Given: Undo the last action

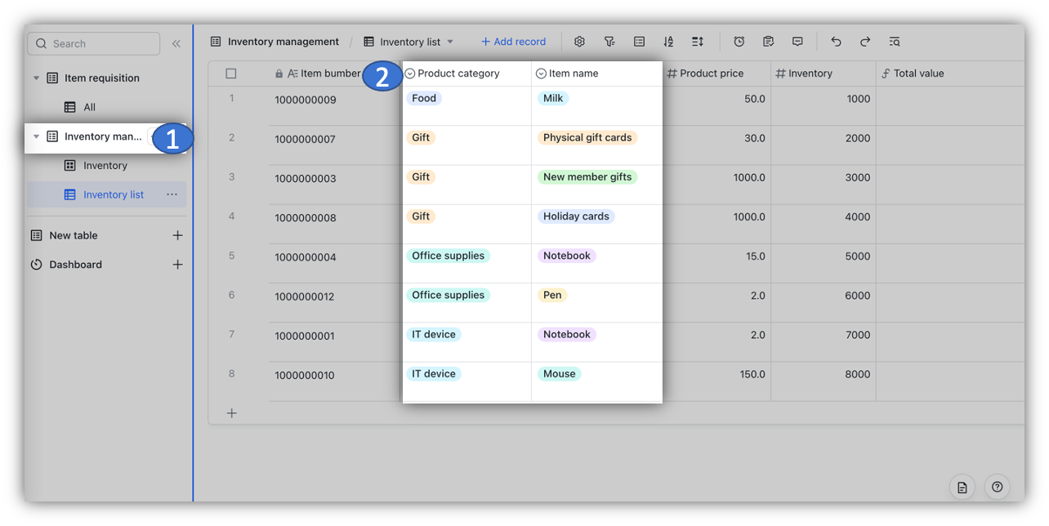Looking at the screenshot, I should pyautogui.click(x=836, y=41).
